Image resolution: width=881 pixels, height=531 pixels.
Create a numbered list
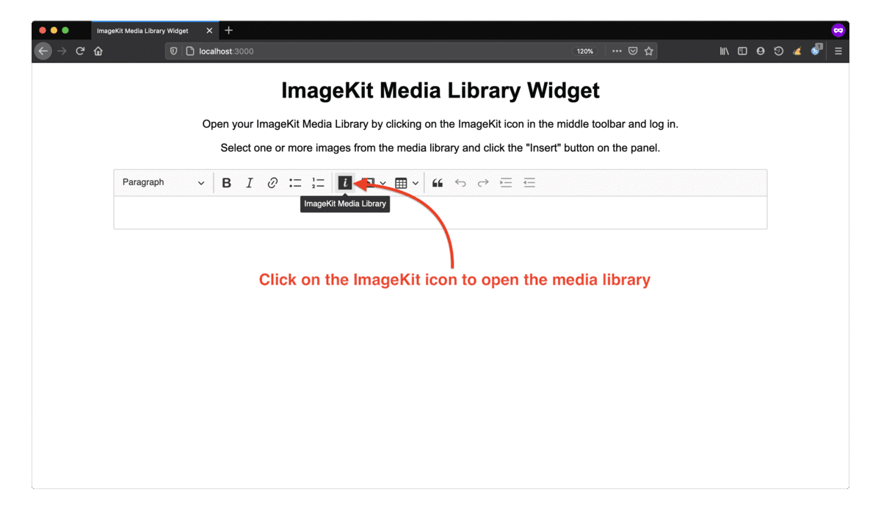[x=318, y=183]
